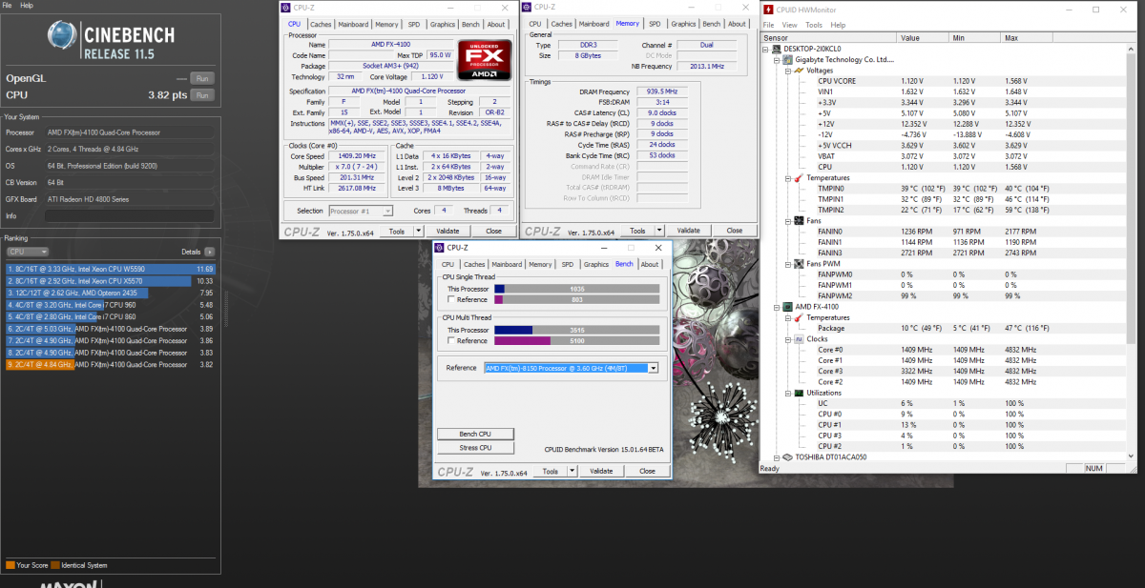
Task: Click Validate in the CPU-Z Bench window
Action: (601, 471)
